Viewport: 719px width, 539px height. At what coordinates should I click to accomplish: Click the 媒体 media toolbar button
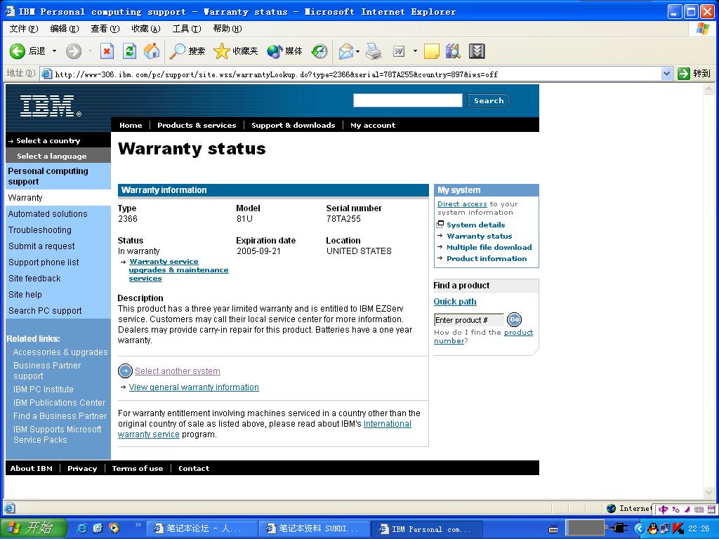click(285, 51)
